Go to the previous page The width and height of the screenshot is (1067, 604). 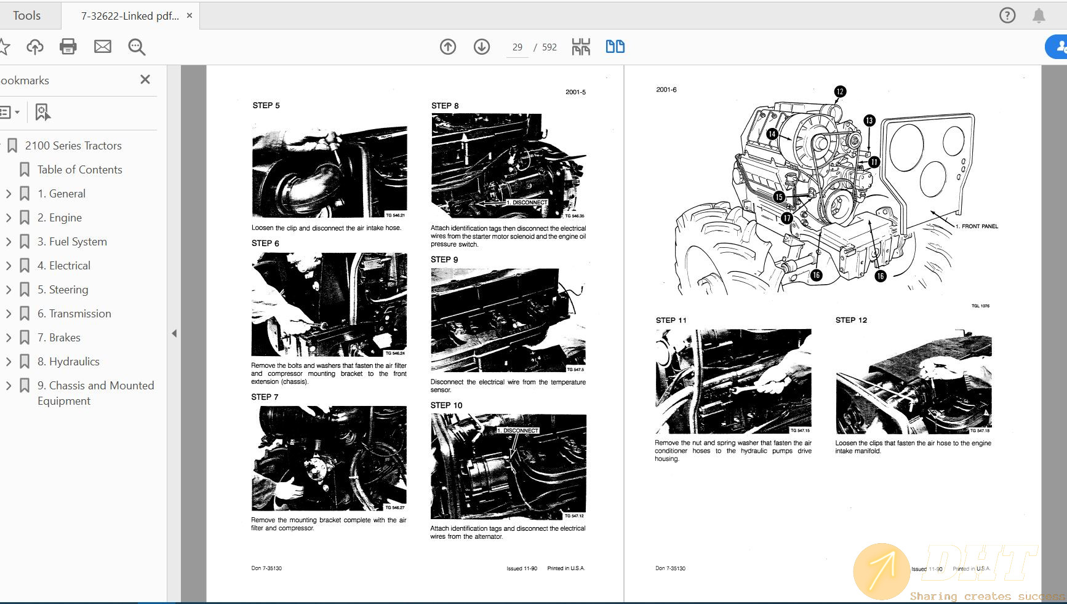[x=448, y=46]
